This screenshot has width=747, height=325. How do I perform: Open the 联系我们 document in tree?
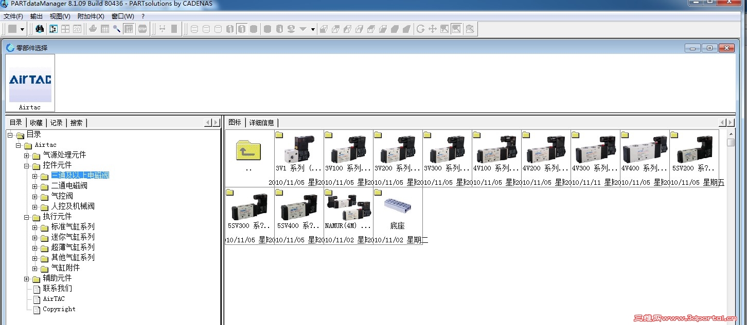pos(57,289)
